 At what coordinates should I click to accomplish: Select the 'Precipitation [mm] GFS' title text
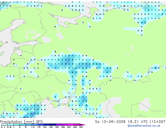click(21, 122)
